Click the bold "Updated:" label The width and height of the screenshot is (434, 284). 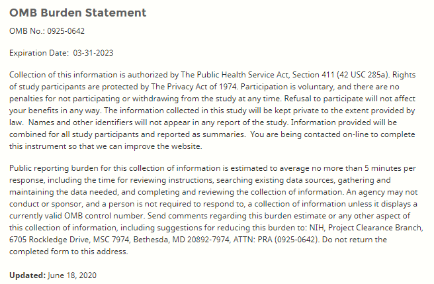(28, 275)
